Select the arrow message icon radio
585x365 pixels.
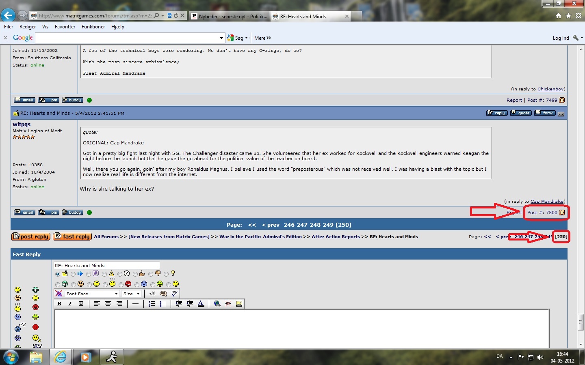pos(73,274)
